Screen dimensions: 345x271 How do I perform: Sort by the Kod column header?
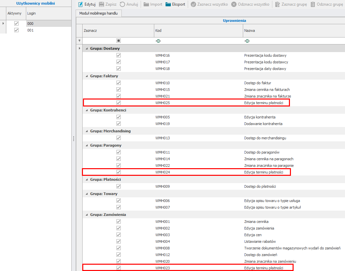(198, 31)
